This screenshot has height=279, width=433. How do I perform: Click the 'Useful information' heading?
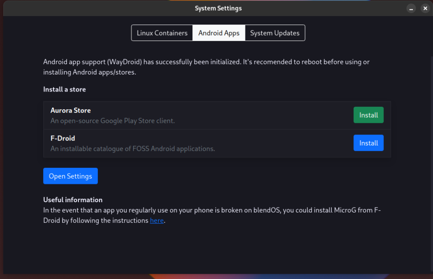click(73, 200)
